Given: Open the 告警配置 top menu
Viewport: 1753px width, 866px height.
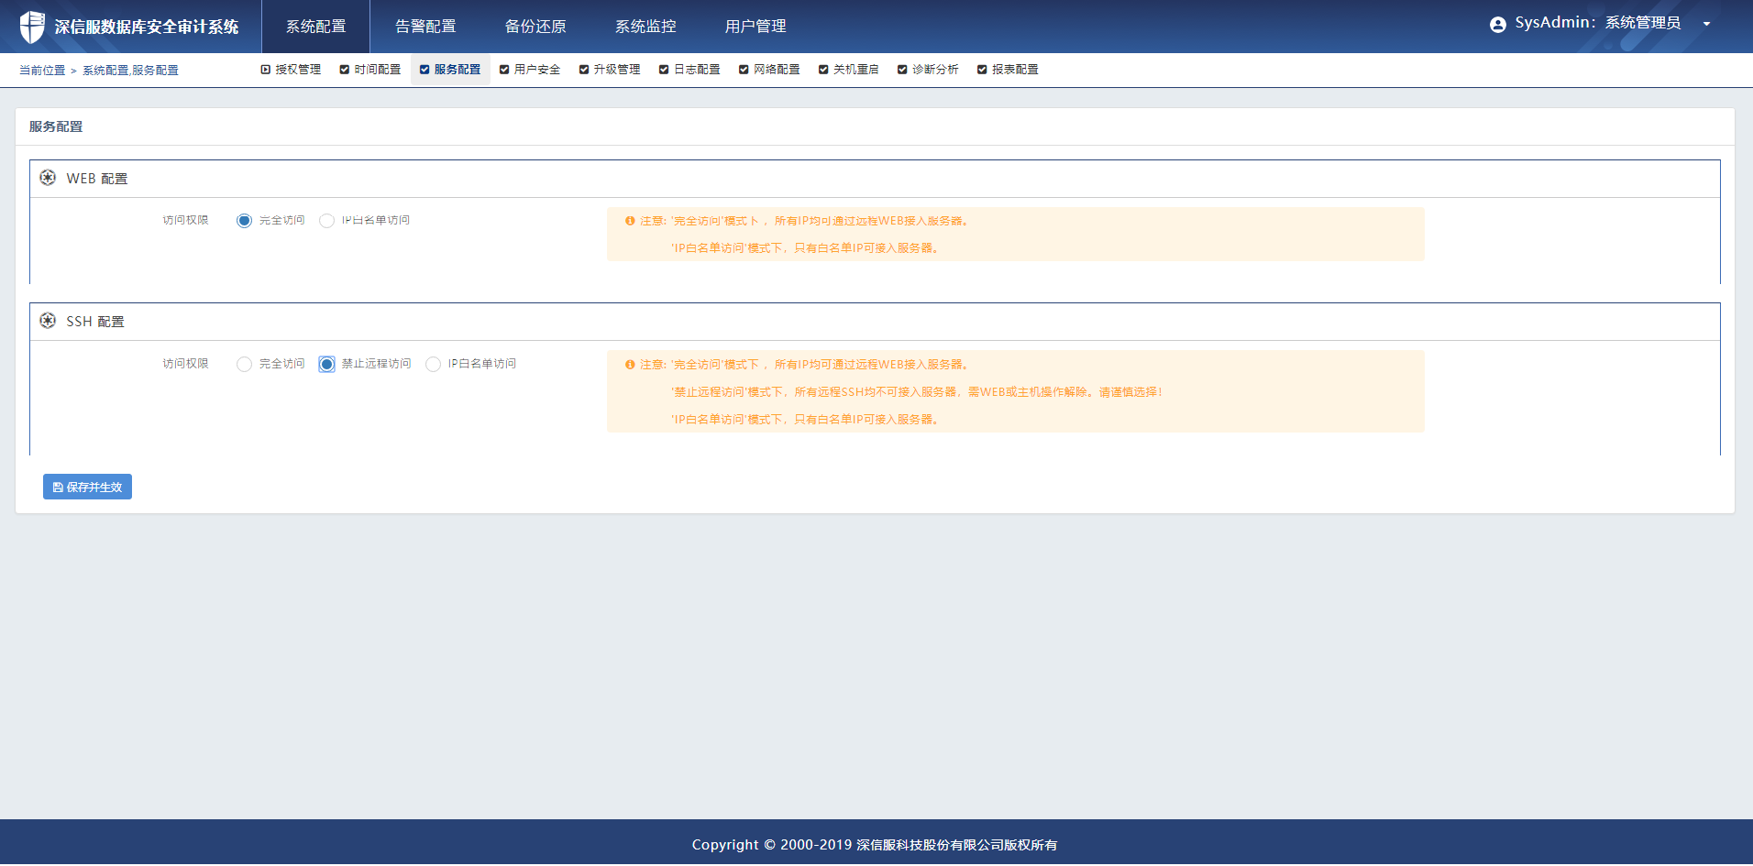Looking at the screenshot, I should pyautogui.click(x=425, y=27).
